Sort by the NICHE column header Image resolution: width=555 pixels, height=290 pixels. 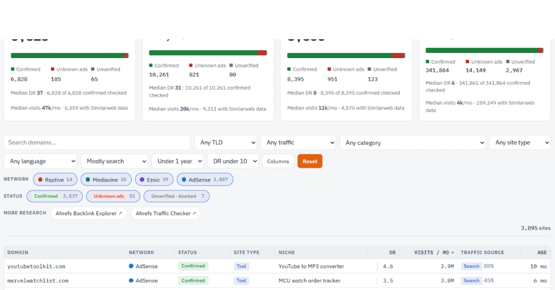tap(287, 252)
